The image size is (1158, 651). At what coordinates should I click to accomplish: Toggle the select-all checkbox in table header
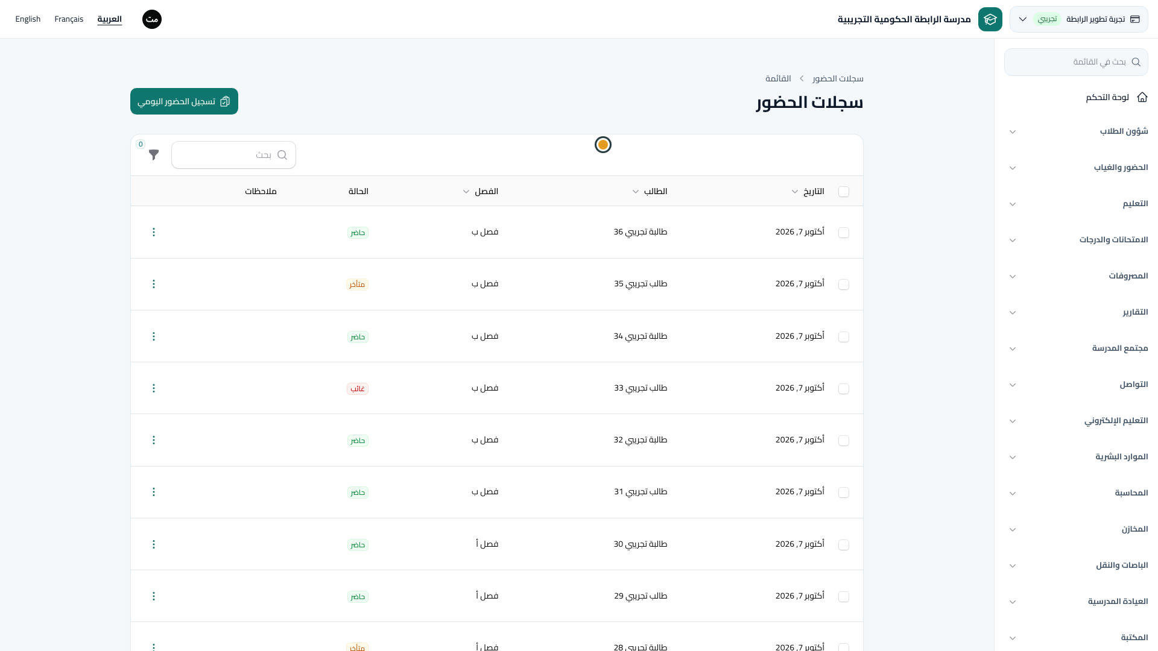click(x=844, y=192)
